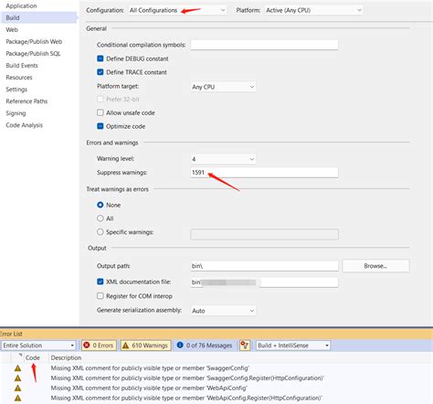This screenshot has height=404, width=433.
Task: Click warning icon on WebApiConfig.Register row
Action: (x=18, y=398)
